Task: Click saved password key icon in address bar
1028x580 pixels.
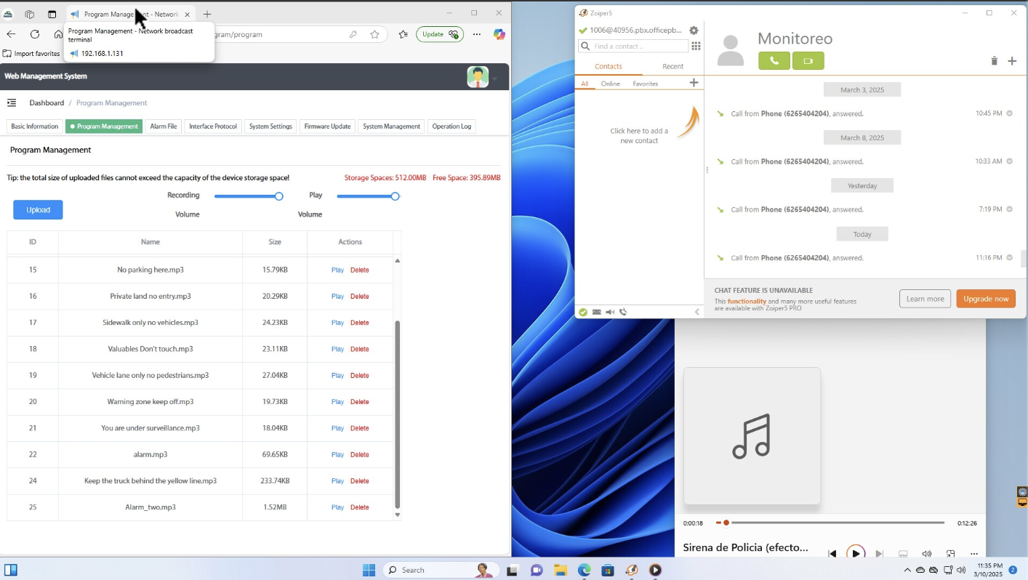Action: [353, 34]
